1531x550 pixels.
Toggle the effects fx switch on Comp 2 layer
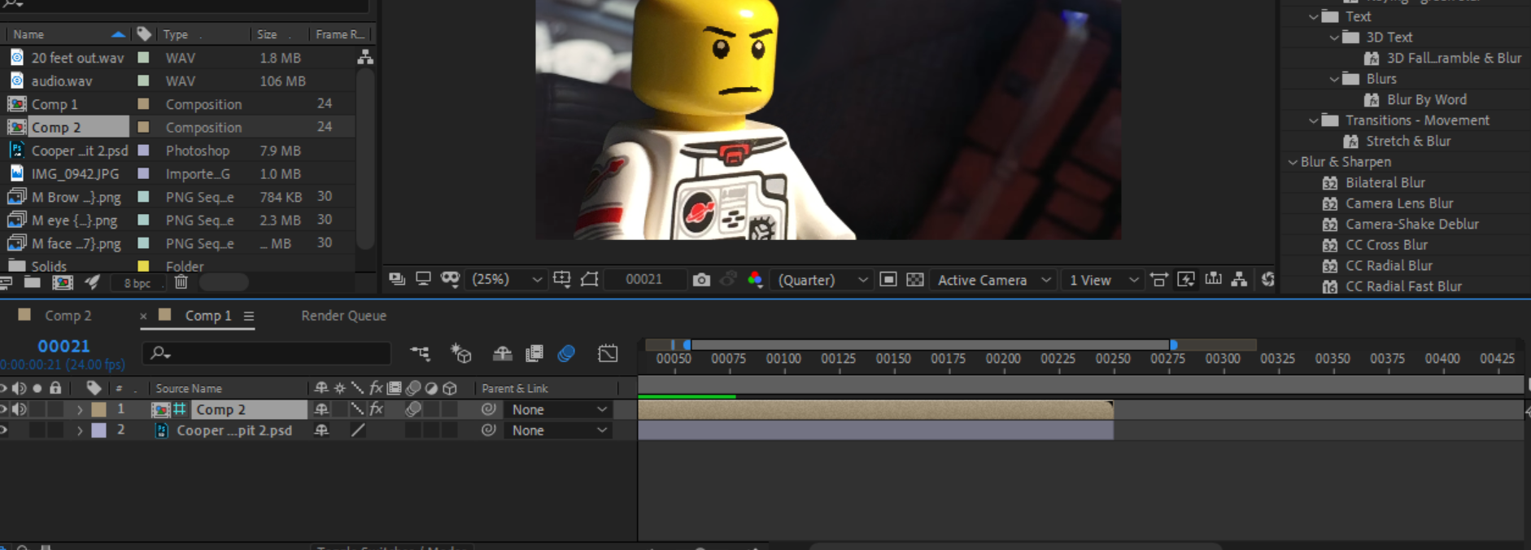click(376, 409)
